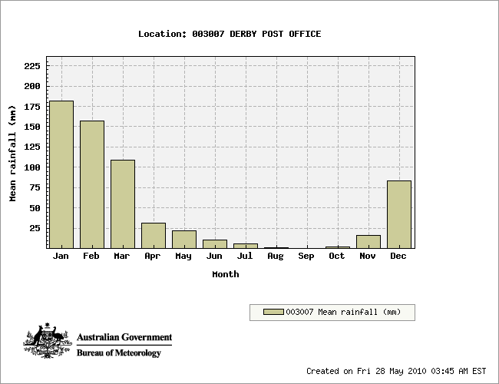Click the July rainfall bar

[x=246, y=246]
